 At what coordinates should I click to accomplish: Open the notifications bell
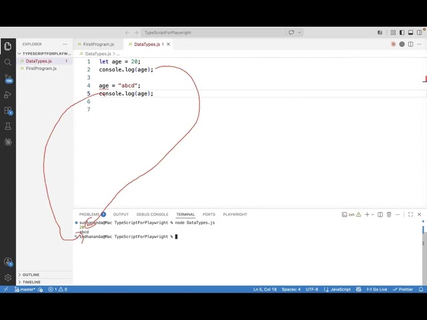coord(421,289)
